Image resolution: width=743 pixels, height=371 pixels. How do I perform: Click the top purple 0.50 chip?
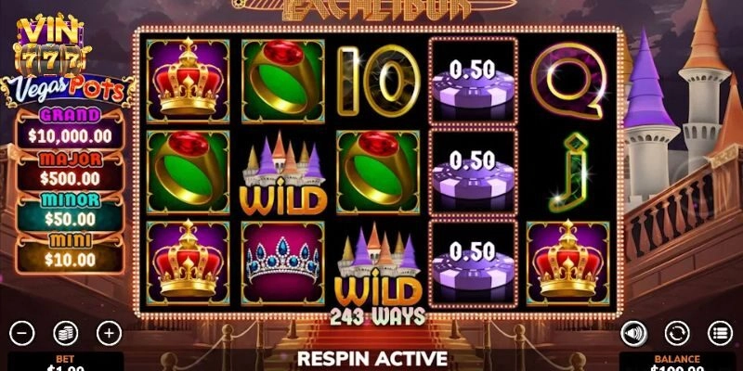tap(473, 82)
